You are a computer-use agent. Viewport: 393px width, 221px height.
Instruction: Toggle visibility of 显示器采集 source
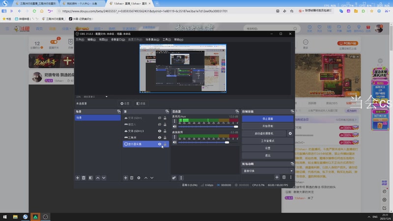tap(160, 144)
